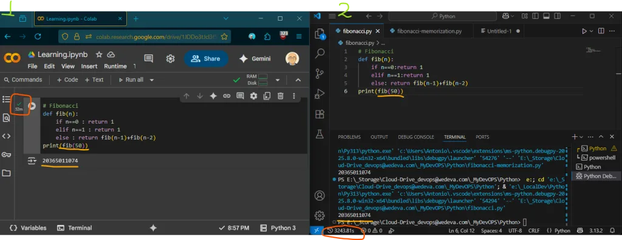Open Firefox extensions puzzle icon

pyautogui.click(x=267, y=36)
